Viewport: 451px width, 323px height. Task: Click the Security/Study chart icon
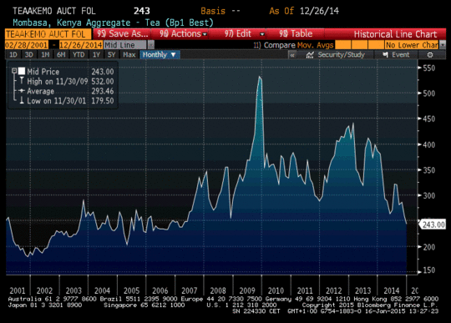click(310, 54)
